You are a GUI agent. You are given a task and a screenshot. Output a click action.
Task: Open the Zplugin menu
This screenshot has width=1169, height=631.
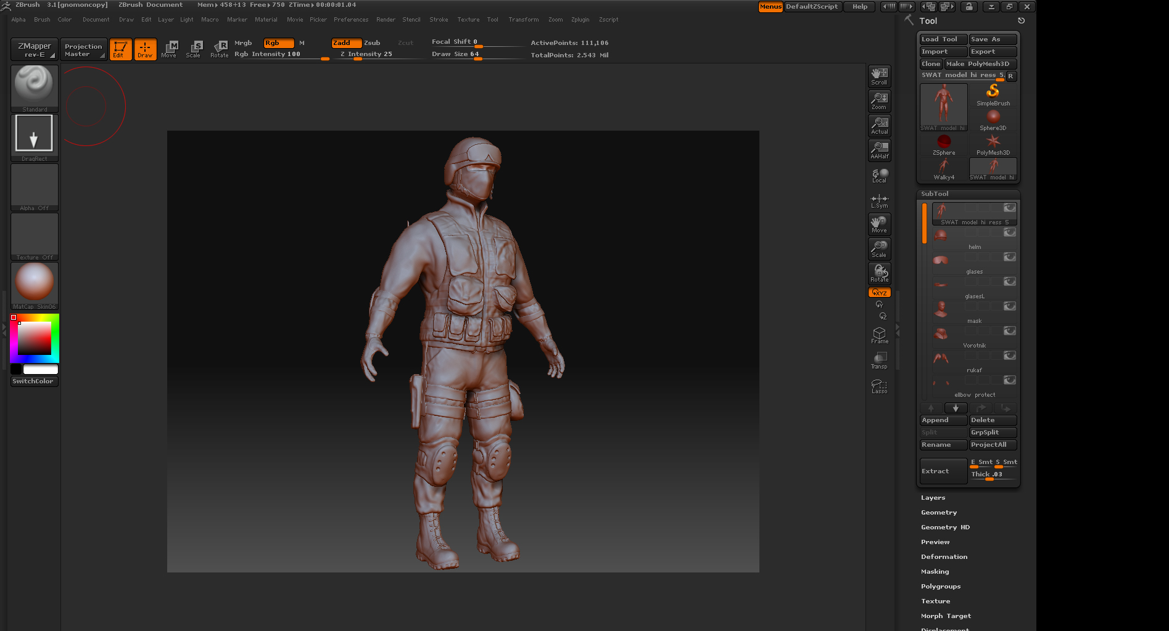[x=580, y=20]
